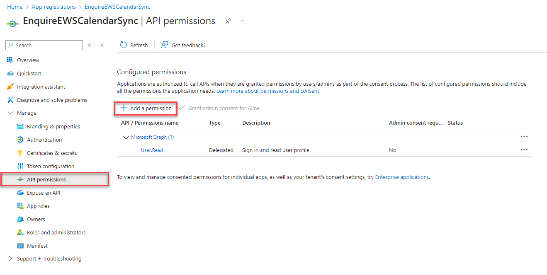Click Home breadcrumb link
This screenshot has height=275, width=547.
15,7
